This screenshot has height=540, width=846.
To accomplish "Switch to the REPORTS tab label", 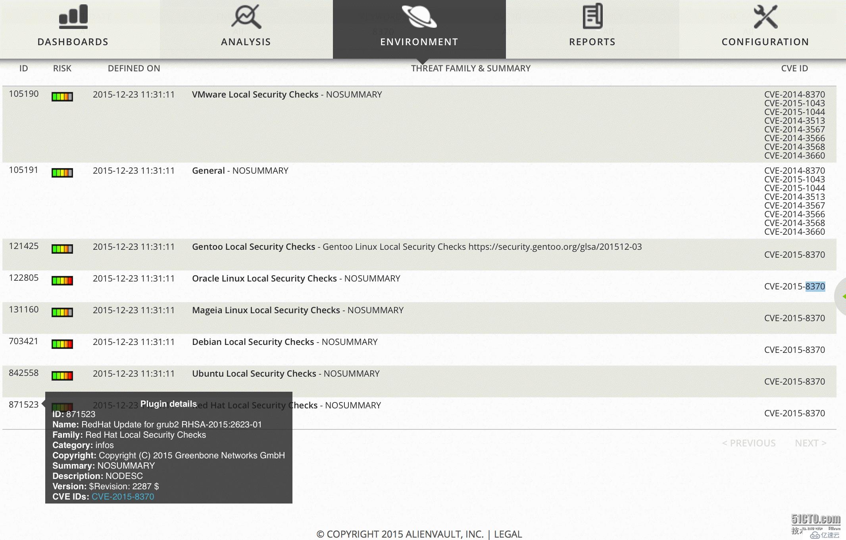I will [x=592, y=42].
